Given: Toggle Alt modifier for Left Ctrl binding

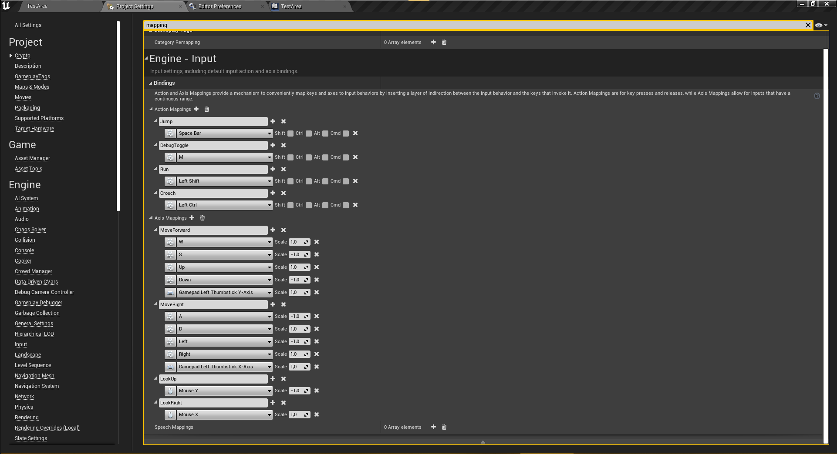Looking at the screenshot, I should point(325,205).
